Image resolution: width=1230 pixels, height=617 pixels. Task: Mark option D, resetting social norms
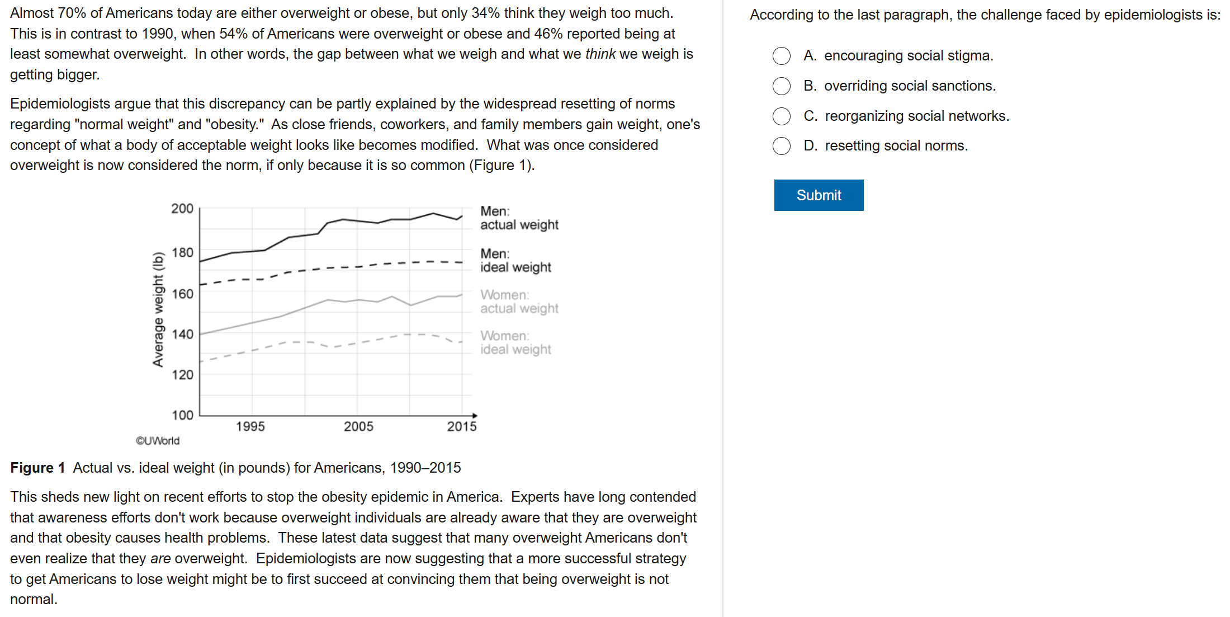(x=782, y=146)
